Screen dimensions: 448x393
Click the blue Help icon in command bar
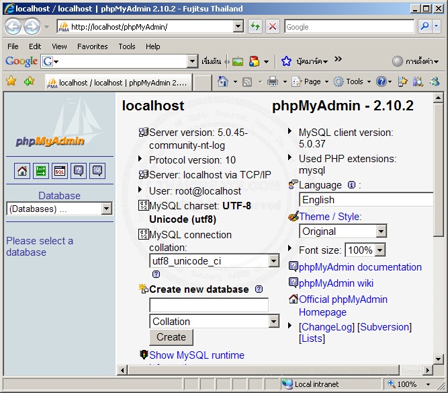(x=381, y=82)
